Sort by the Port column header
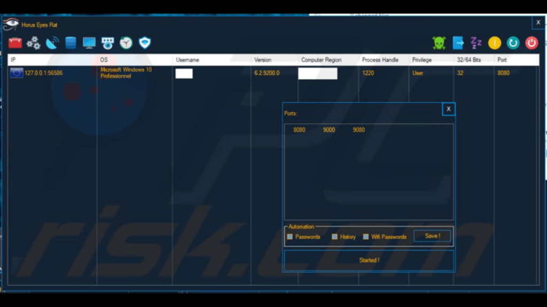The width and height of the screenshot is (547, 307). coord(517,60)
